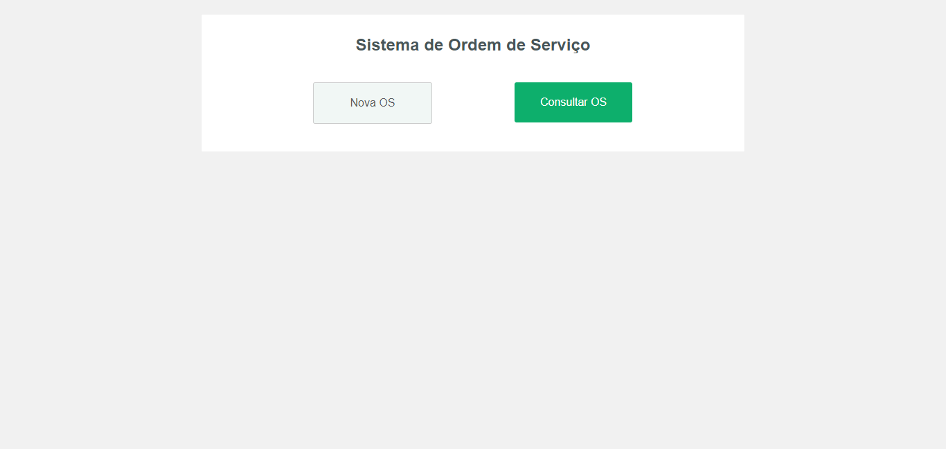Look up an existing order via Consultar OS
The height and width of the screenshot is (449, 946).
[573, 102]
